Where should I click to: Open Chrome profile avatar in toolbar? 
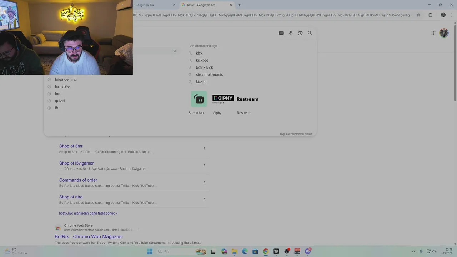coord(443,15)
